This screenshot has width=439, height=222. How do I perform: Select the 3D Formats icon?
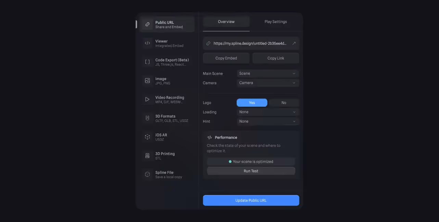click(147, 118)
